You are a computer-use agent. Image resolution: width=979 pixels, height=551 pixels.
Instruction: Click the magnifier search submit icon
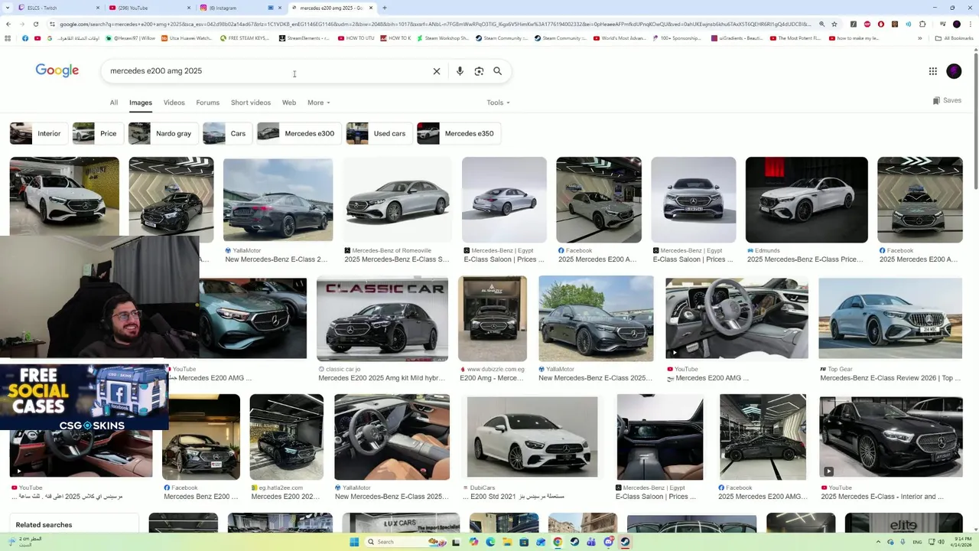pos(498,71)
